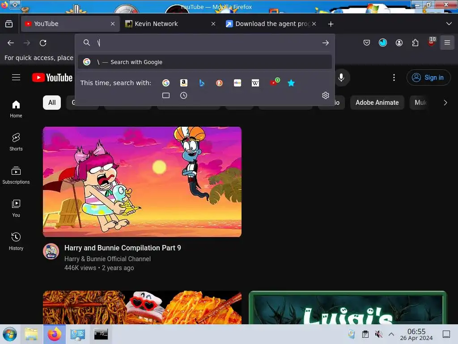Show more filter chips with right arrow
This screenshot has height=344, width=458.
(x=445, y=103)
